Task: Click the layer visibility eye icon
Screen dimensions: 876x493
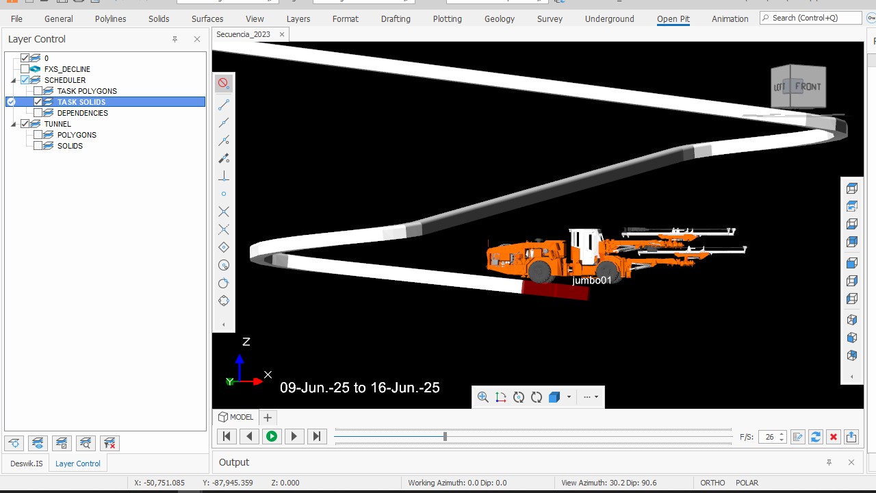Action: click(38, 444)
